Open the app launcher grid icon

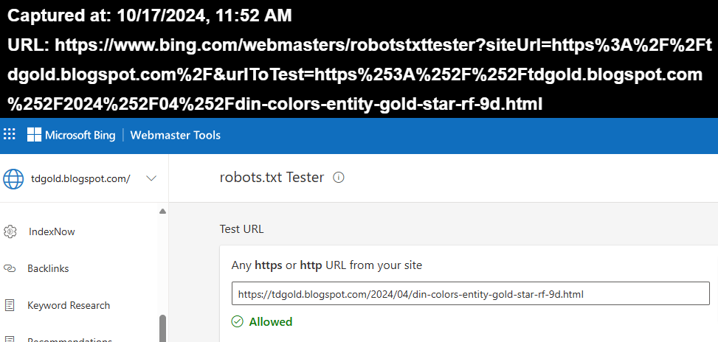(x=10, y=135)
